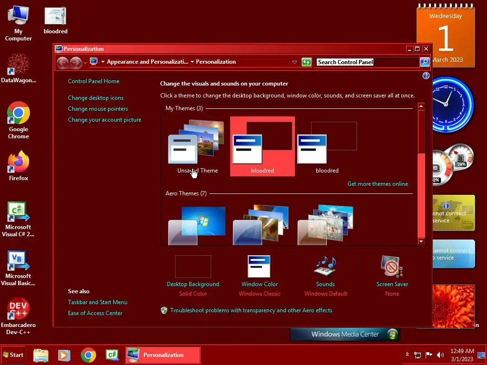
Task: Open File Explorer from the taskbar
Action: click(x=41, y=355)
